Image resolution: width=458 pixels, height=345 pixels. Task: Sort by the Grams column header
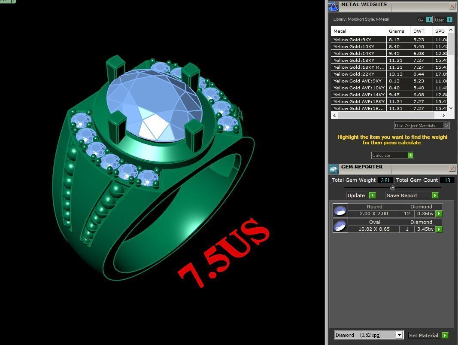(x=398, y=31)
